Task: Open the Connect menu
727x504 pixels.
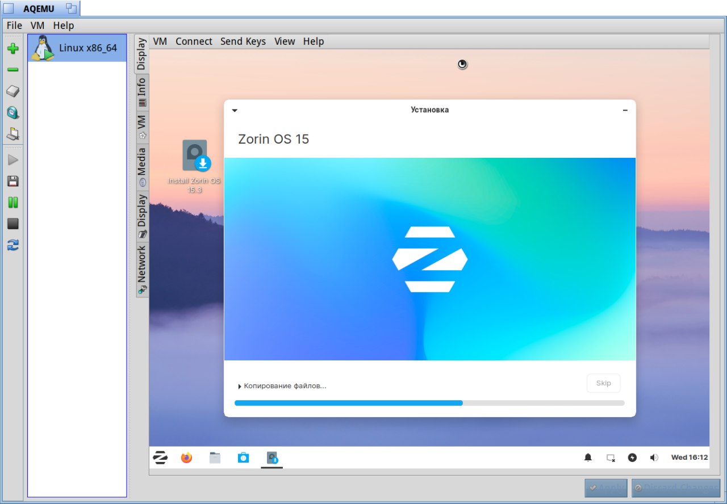Action: coord(194,41)
